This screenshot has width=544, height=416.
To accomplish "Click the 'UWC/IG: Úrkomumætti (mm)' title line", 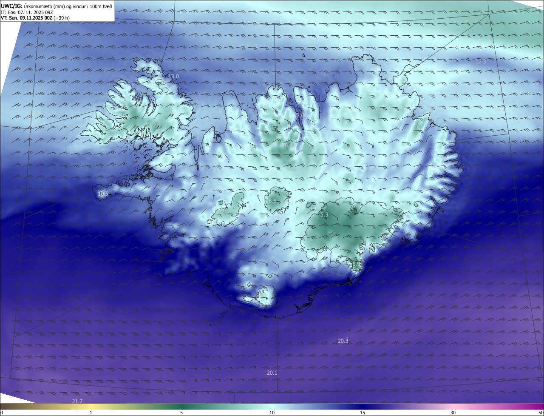I will coord(57,6).
